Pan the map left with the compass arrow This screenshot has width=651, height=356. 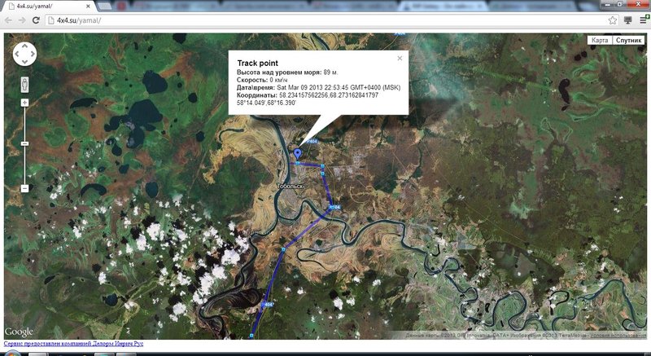pos(16,55)
